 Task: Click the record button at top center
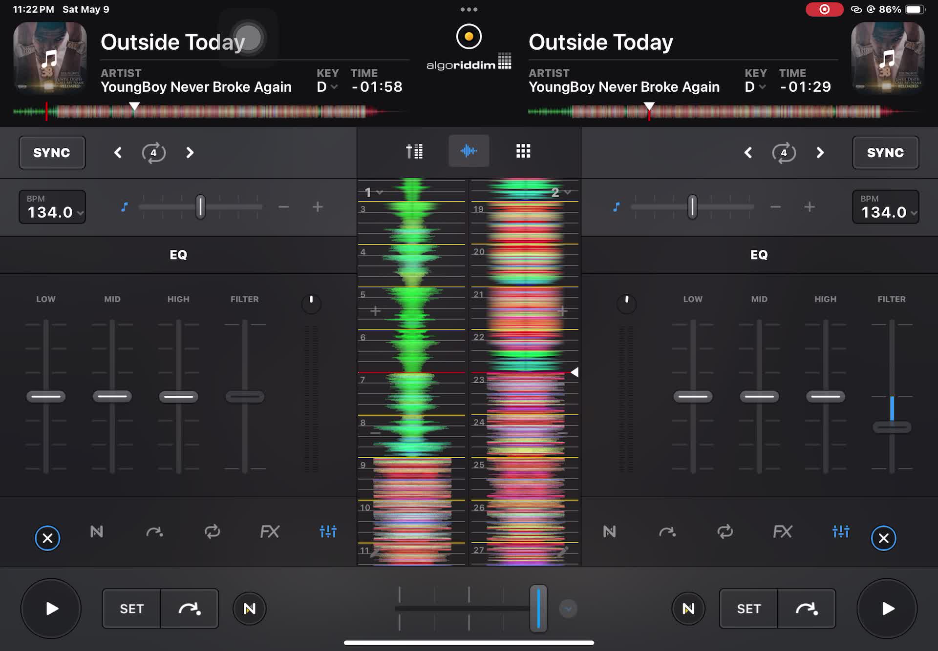tap(469, 37)
